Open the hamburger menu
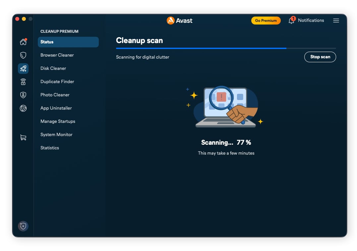The image size is (357, 251). point(336,21)
